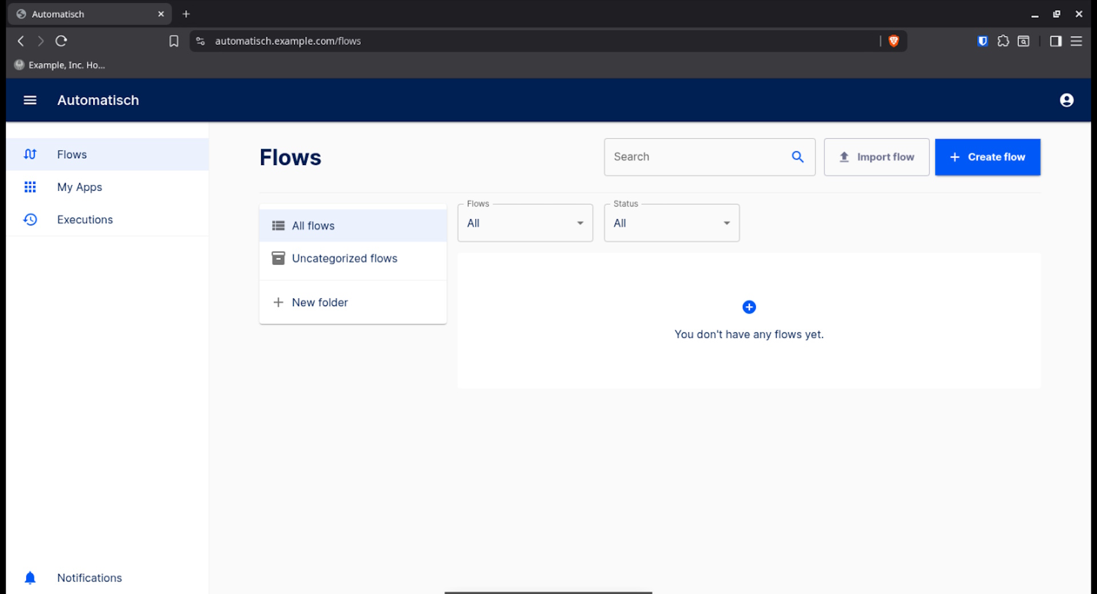Image resolution: width=1097 pixels, height=594 pixels.
Task: Focus the Search flows input field
Action: click(x=697, y=157)
